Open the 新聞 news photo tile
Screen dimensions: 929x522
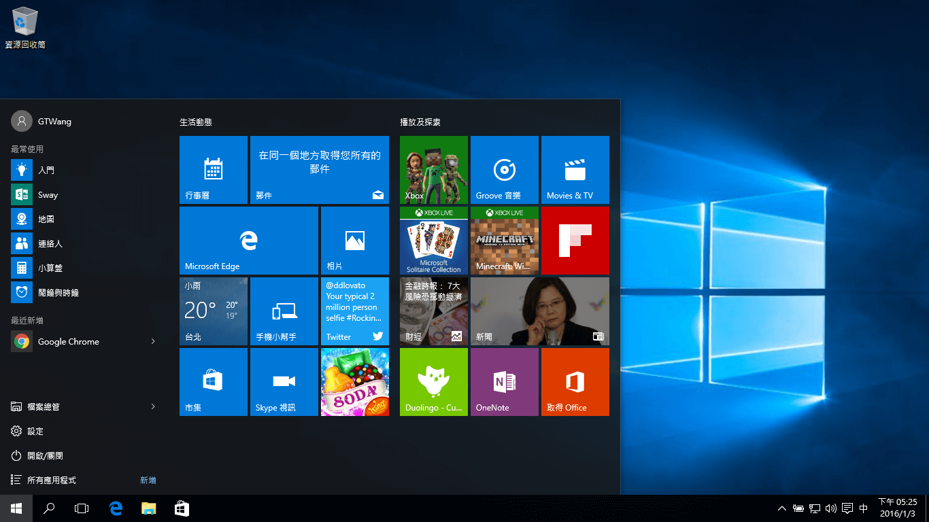pos(539,311)
